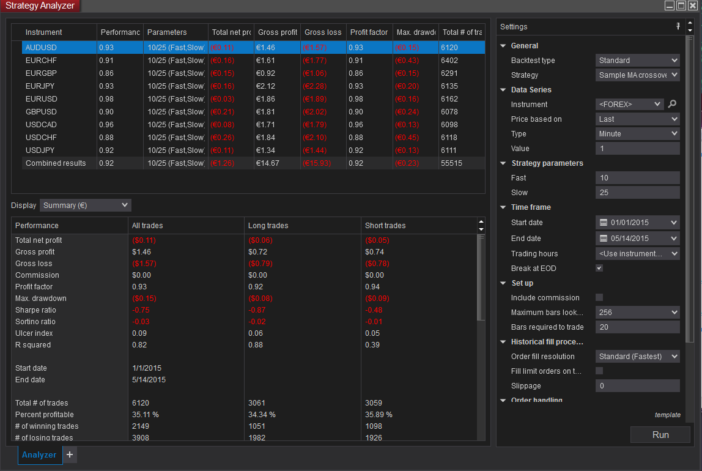Open Display Summary dropdown

coord(86,205)
